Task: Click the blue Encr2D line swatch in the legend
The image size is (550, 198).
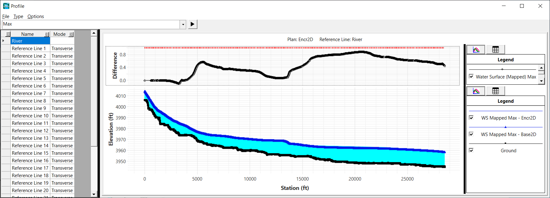Action: point(505,111)
